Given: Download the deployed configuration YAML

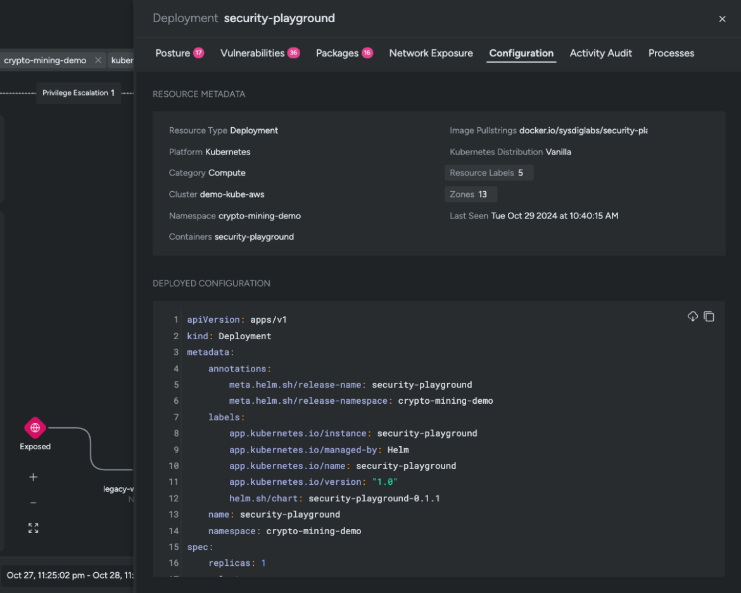Looking at the screenshot, I should pyautogui.click(x=693, y=316).
